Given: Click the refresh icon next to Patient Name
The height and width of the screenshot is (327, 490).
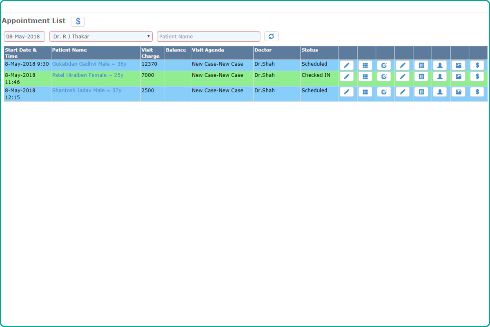Looking at the screenshot, I should pos(271,36).
